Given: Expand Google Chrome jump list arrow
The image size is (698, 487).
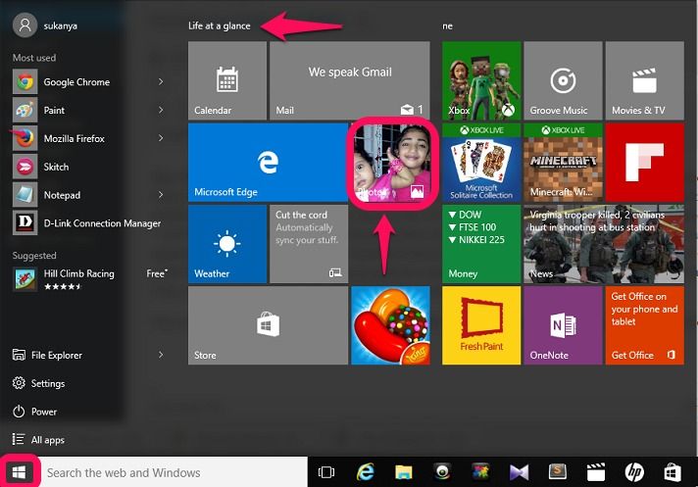Looking at the screenshot, I should coord(161,82).
